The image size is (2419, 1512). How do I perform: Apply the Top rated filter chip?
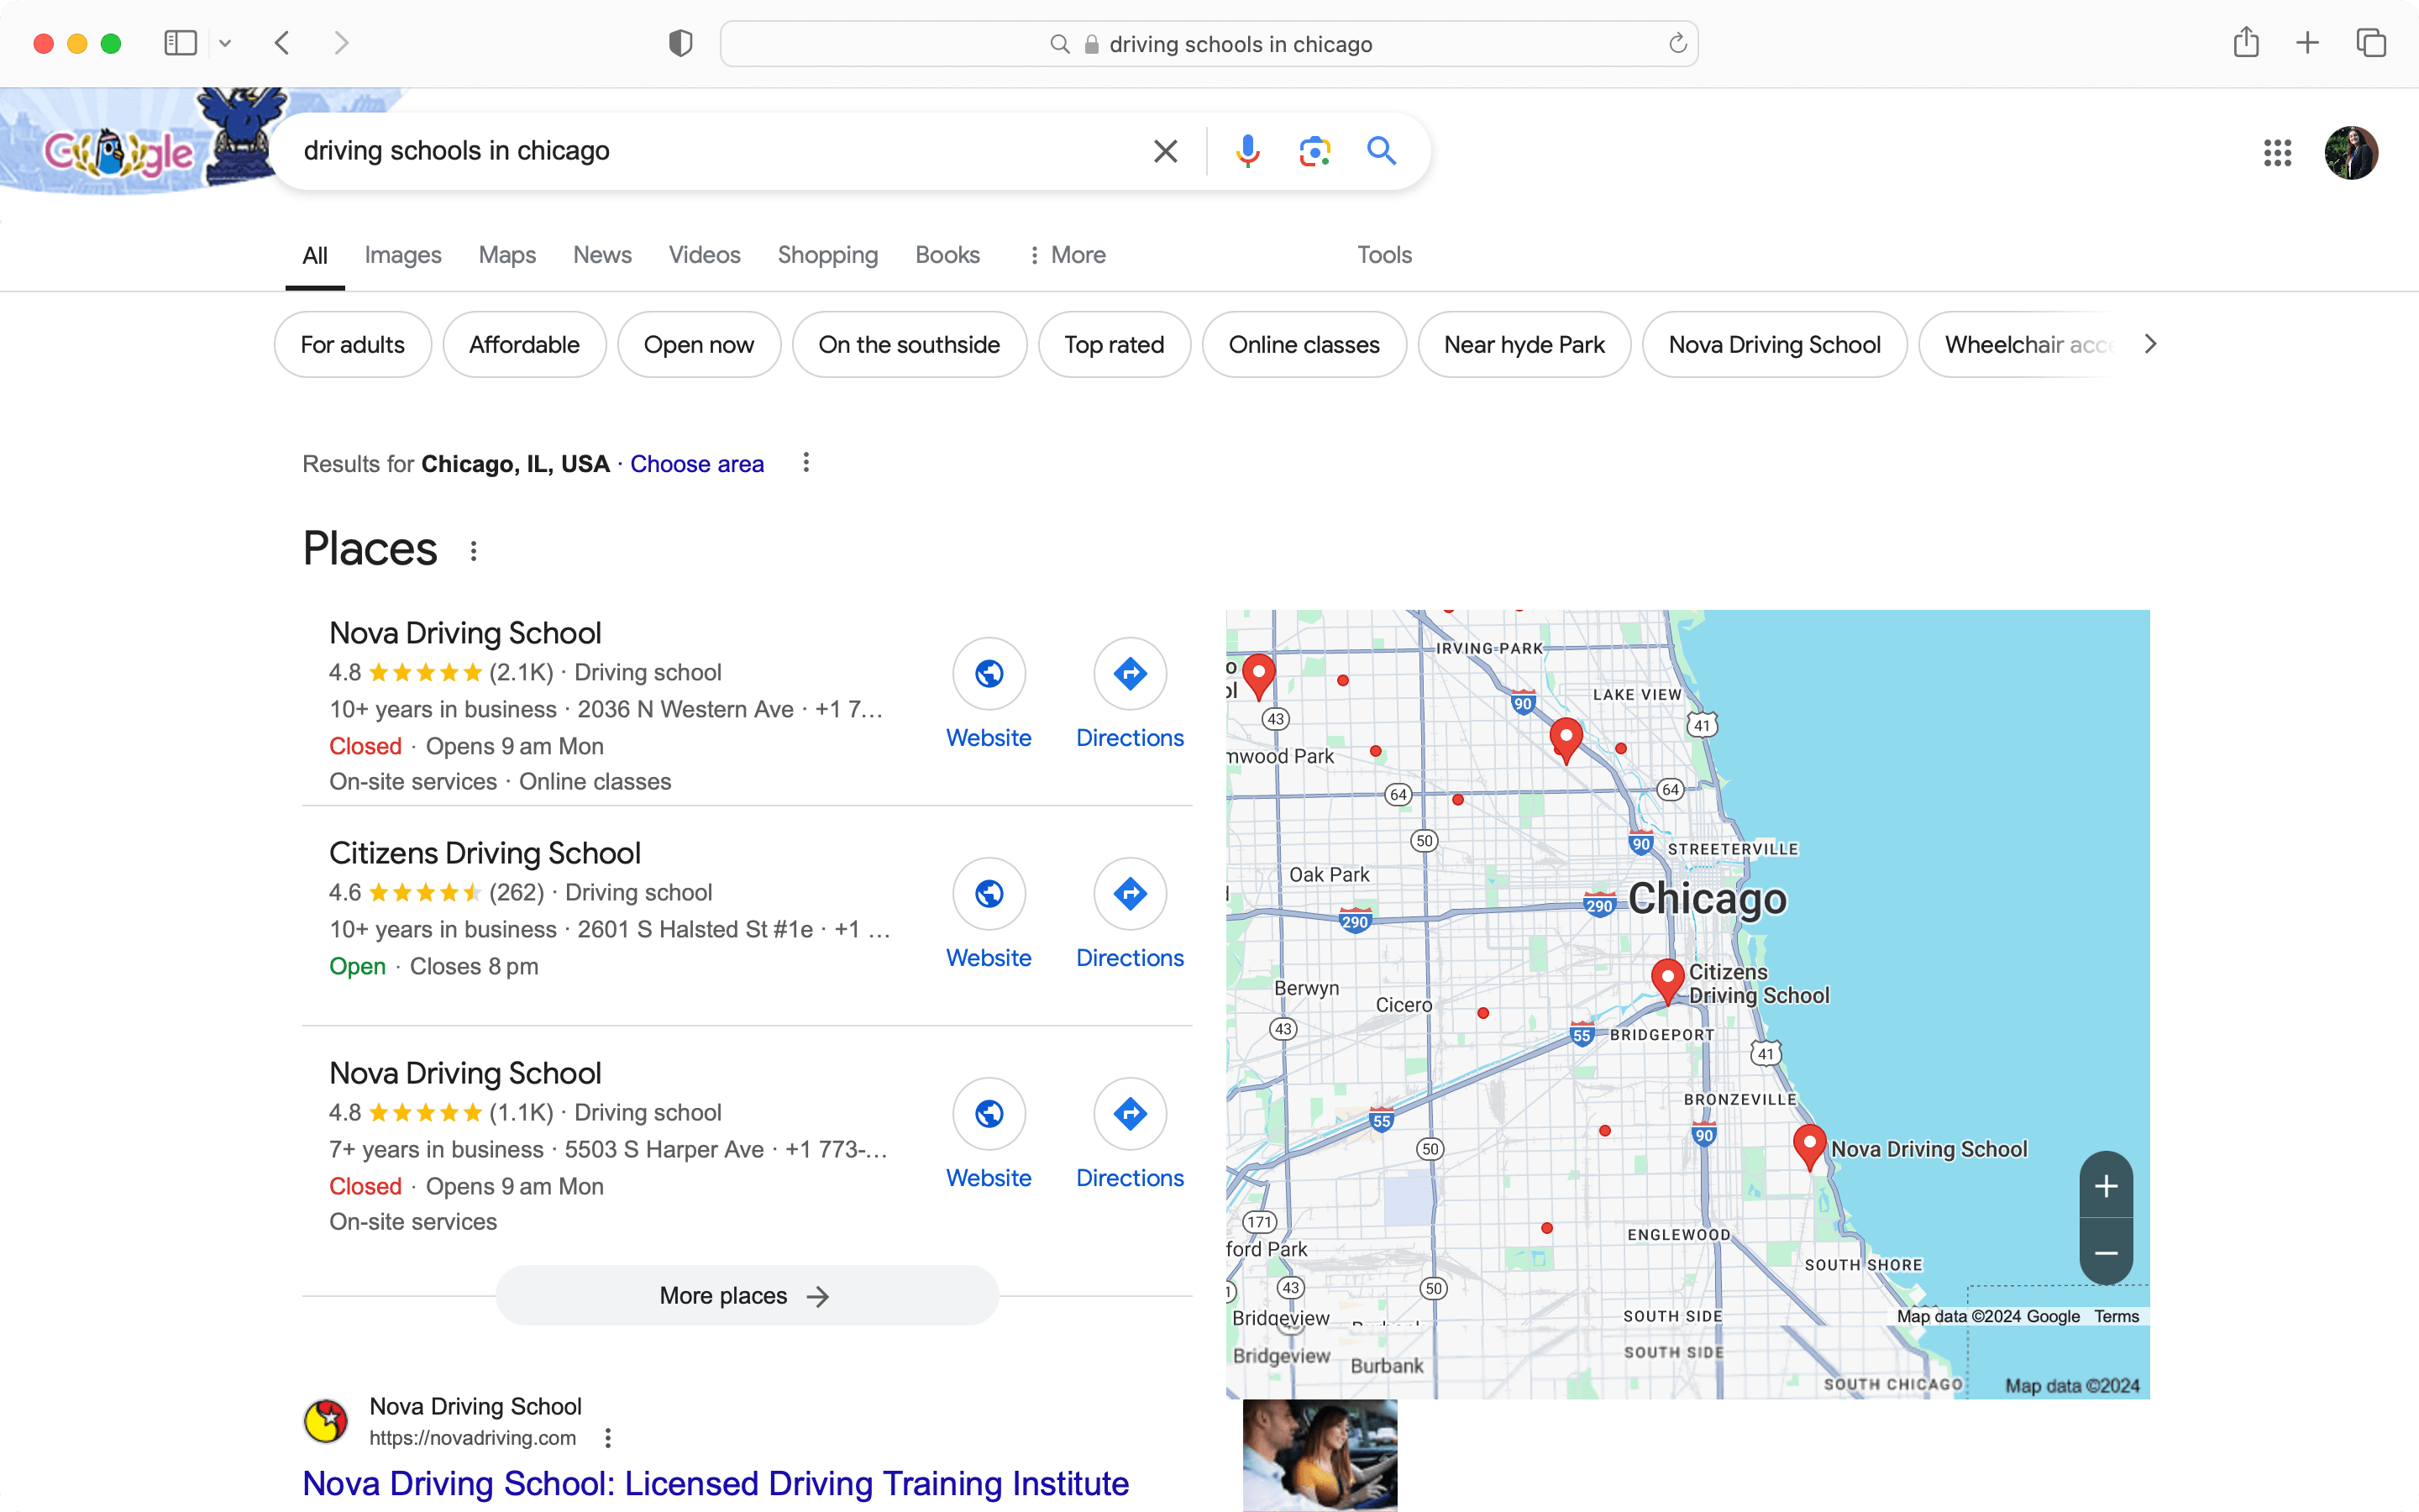pyautogui.click(x=1114, y=344)
